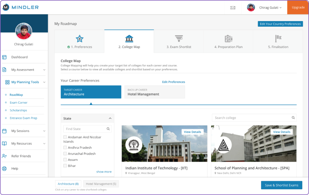
Task: Click View Details on the IIT card
Action: click(193, 132)
